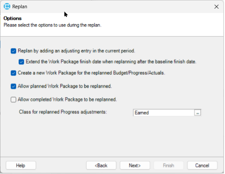Enable 'Allow completed Work Package to be replanned'
The height and width of the screenshot is (174, 225).
[x=13, y=100]
